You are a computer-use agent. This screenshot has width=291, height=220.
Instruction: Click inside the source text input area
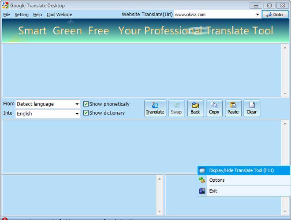141,70
